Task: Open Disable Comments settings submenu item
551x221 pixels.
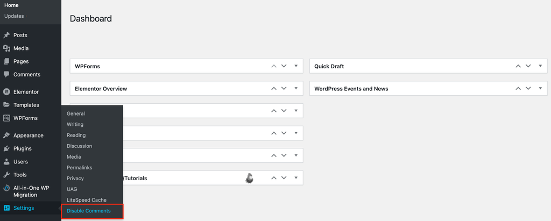Action: pos(89,211)
